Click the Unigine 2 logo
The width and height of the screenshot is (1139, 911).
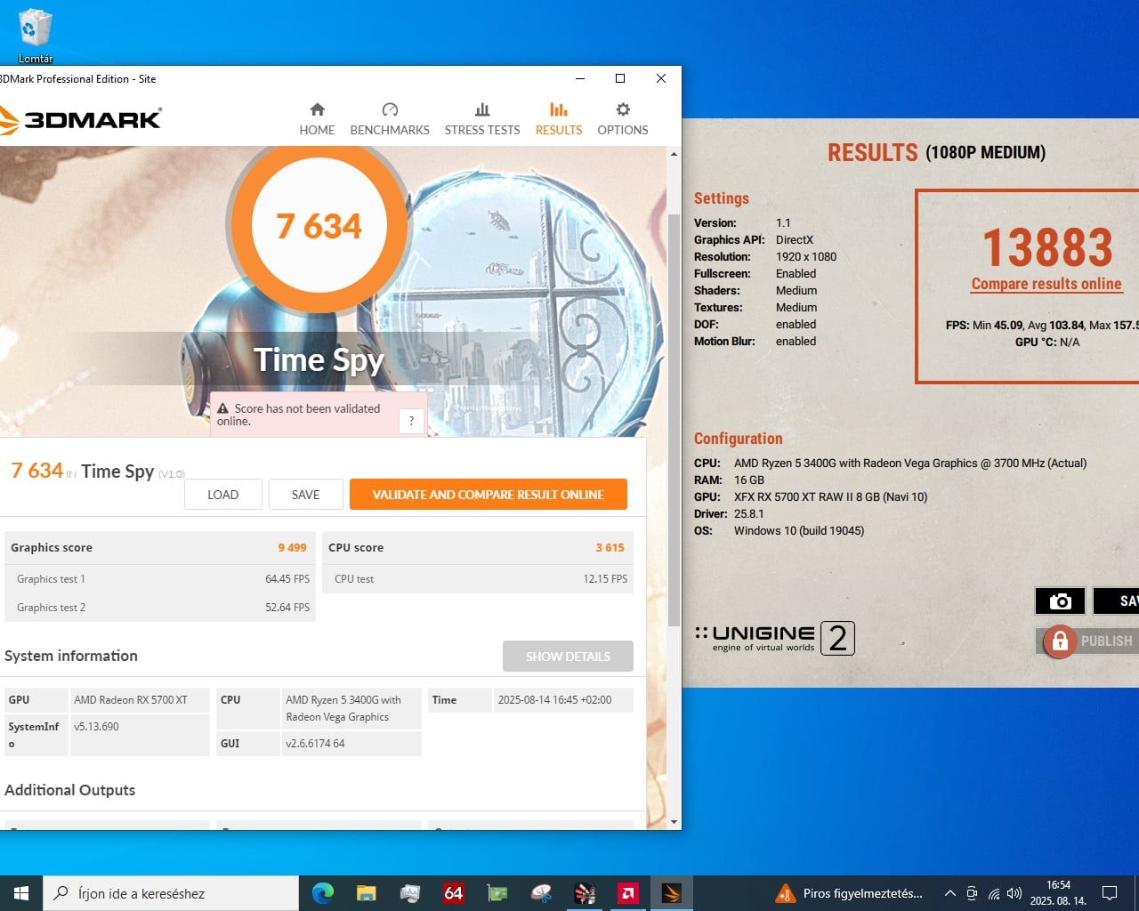tap(774, 638)
